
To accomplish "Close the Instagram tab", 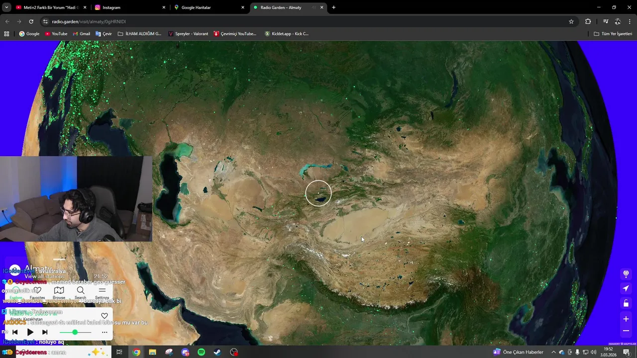I will tap(164, 7).
